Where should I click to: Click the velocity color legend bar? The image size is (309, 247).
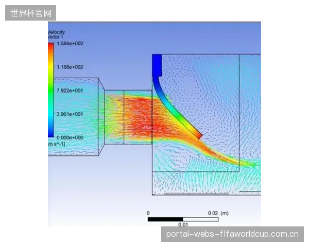point(51,90)
